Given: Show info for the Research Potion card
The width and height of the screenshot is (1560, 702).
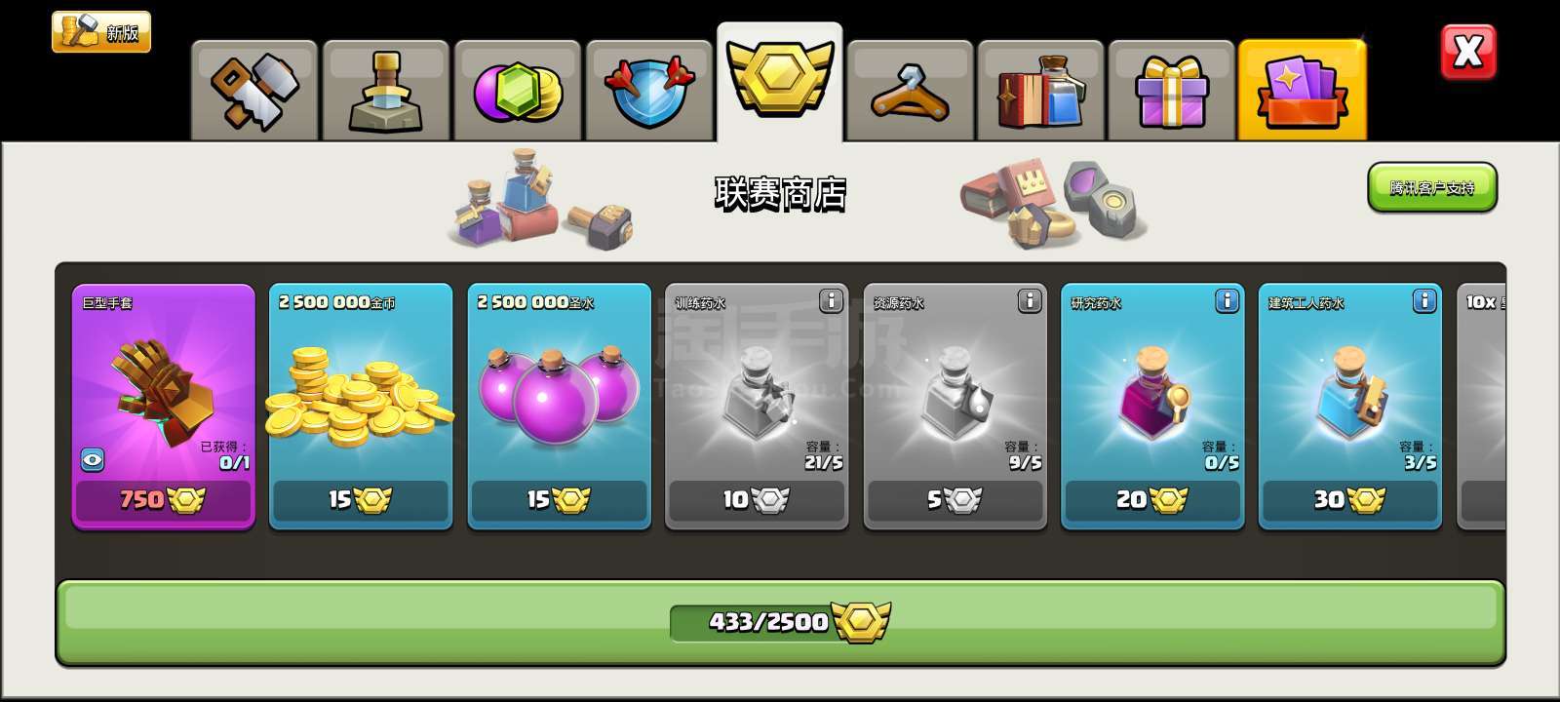Looking at the screenshot, I should point(1227,301).
